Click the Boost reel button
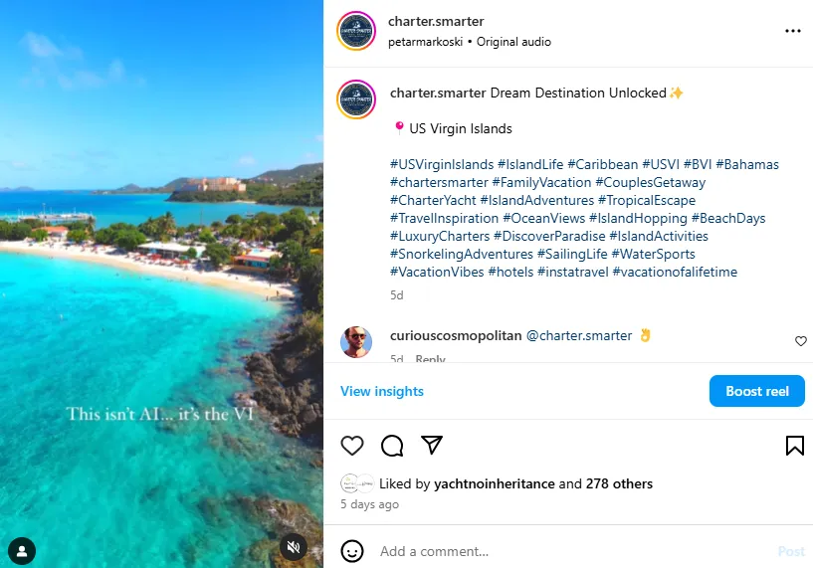813x568 pixels. [756, 391]
